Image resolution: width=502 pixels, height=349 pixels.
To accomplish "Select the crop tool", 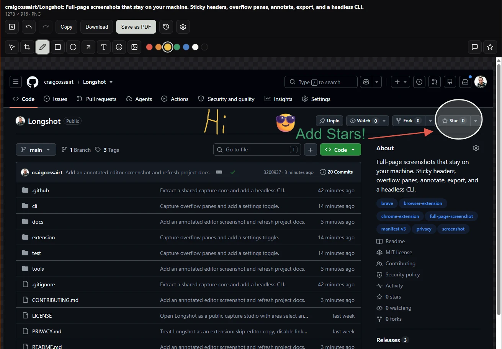I will (x=27, y=47).
